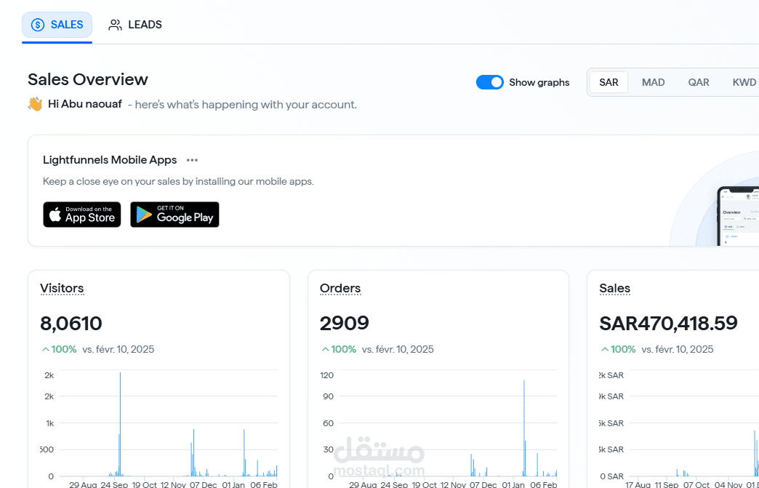Open the three-dot menu next to Lightfunnels Mobile Apps
This screenshot has height=488, width=759.
[x=192, y=160]
